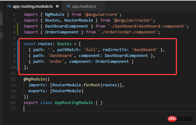Click 'RouterModule' in the line 2 import

pos(79,20)
